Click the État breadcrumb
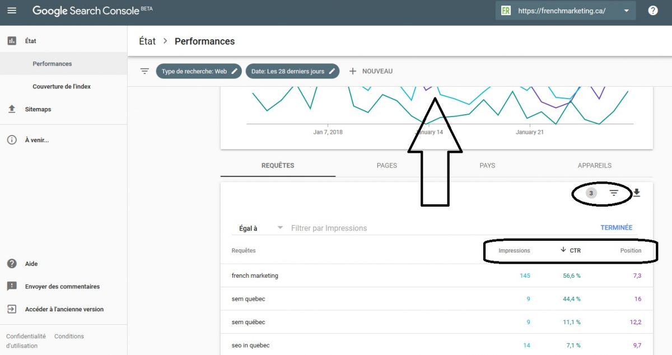Image resolution: width=672 pixels, height=355 pixels. tap(147, 41)
